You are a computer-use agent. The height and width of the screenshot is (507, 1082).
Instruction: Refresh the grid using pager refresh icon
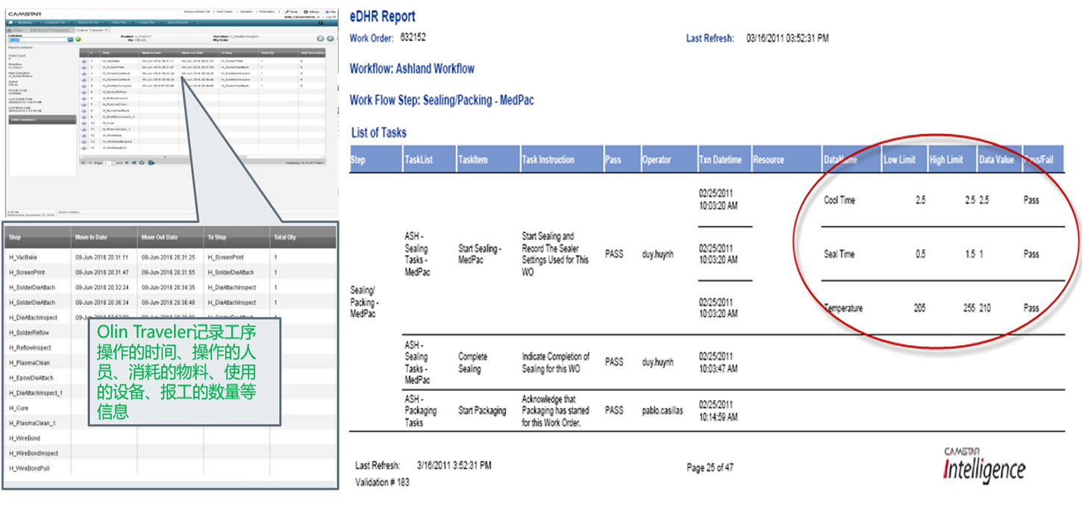pos(142,163)
